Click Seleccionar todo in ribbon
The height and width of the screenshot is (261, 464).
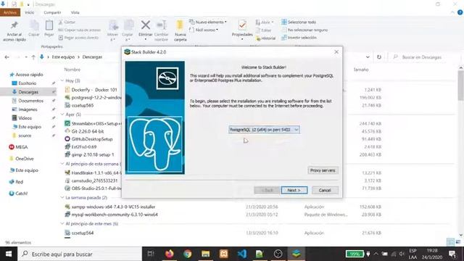tap(299, 22)
